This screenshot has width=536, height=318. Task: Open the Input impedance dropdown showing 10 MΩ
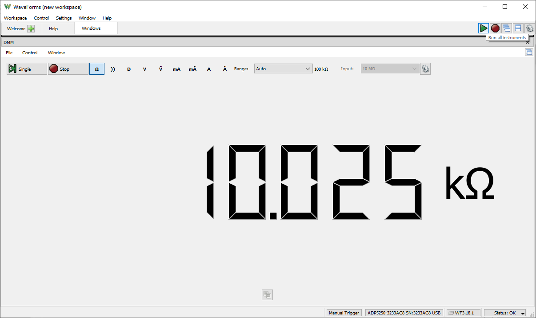(390, 69)
